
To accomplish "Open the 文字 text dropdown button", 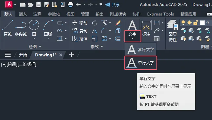I will 132,36.
